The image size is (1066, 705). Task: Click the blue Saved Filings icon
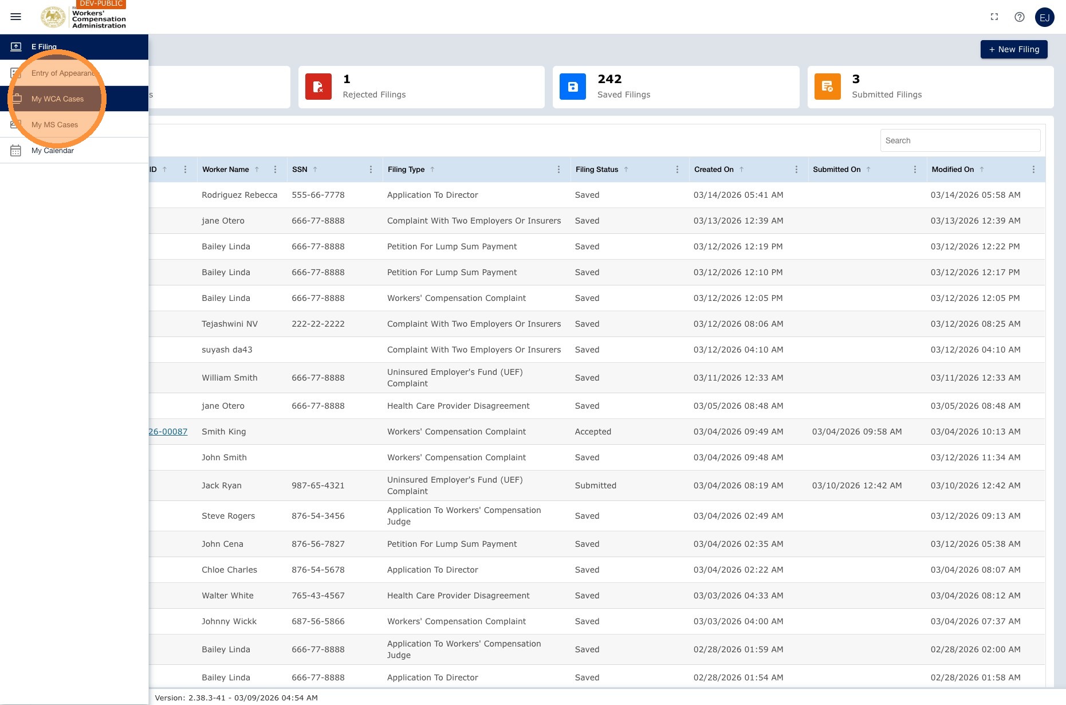(573, 87)
